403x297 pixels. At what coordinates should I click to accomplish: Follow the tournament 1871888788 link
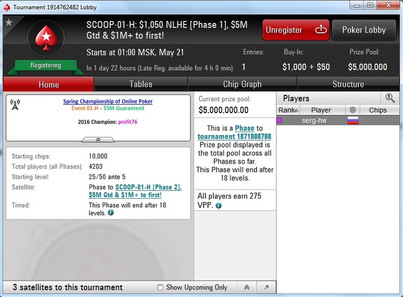coord(234,137)
